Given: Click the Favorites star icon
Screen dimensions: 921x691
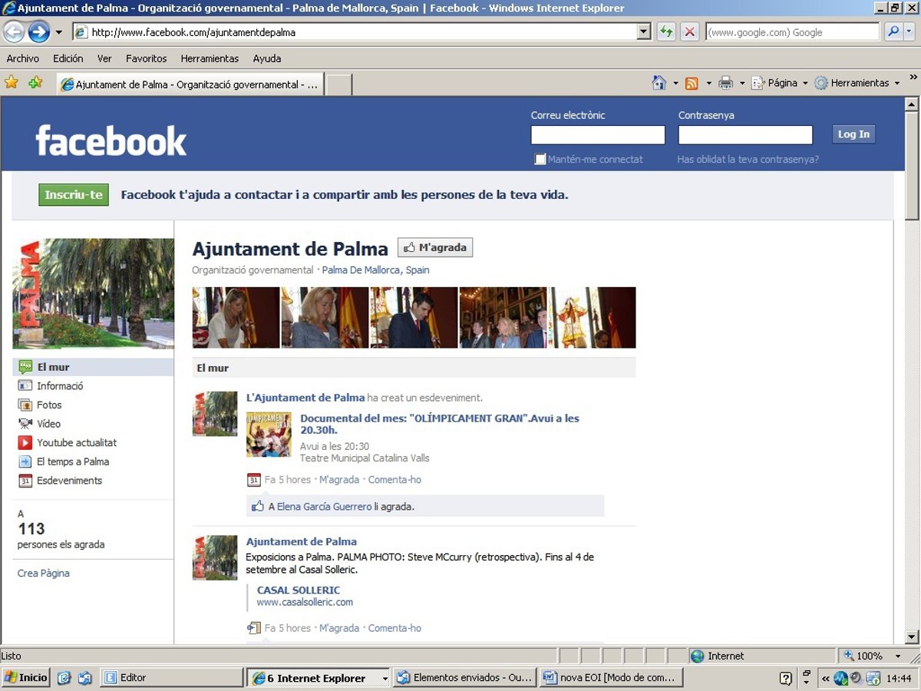Looking at the screenshot, I should click(x=12, y=83).
